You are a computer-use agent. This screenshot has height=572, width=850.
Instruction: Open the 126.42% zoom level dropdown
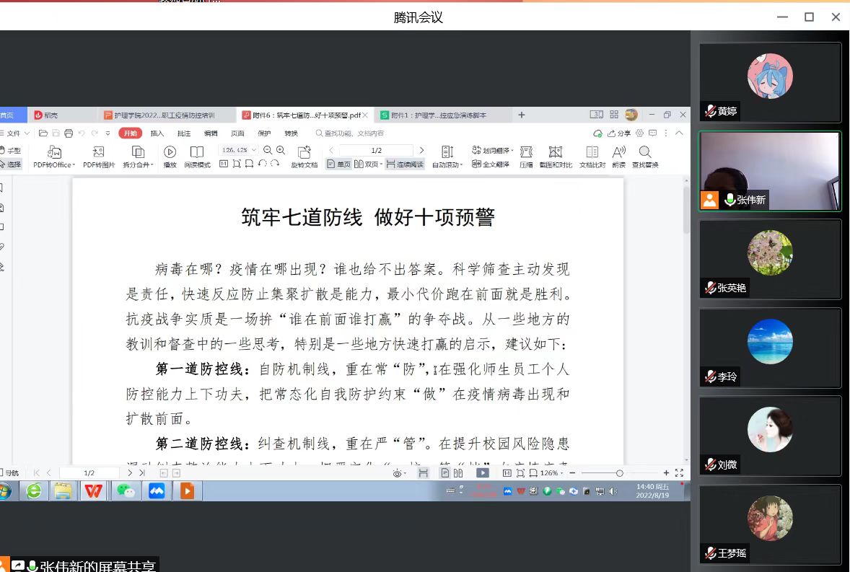click(x=239, y=150)
